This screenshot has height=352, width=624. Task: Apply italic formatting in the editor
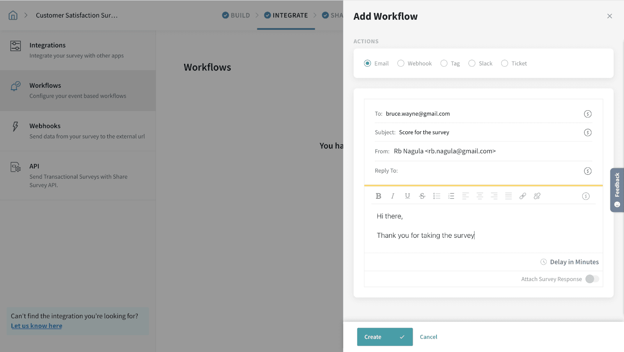tap(393, 196)
